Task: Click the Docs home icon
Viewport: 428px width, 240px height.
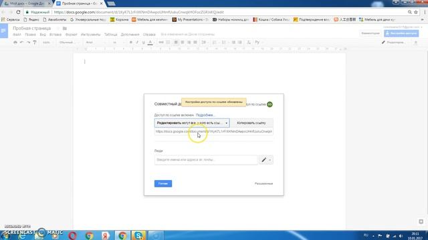Action: (x=4, y=31)
